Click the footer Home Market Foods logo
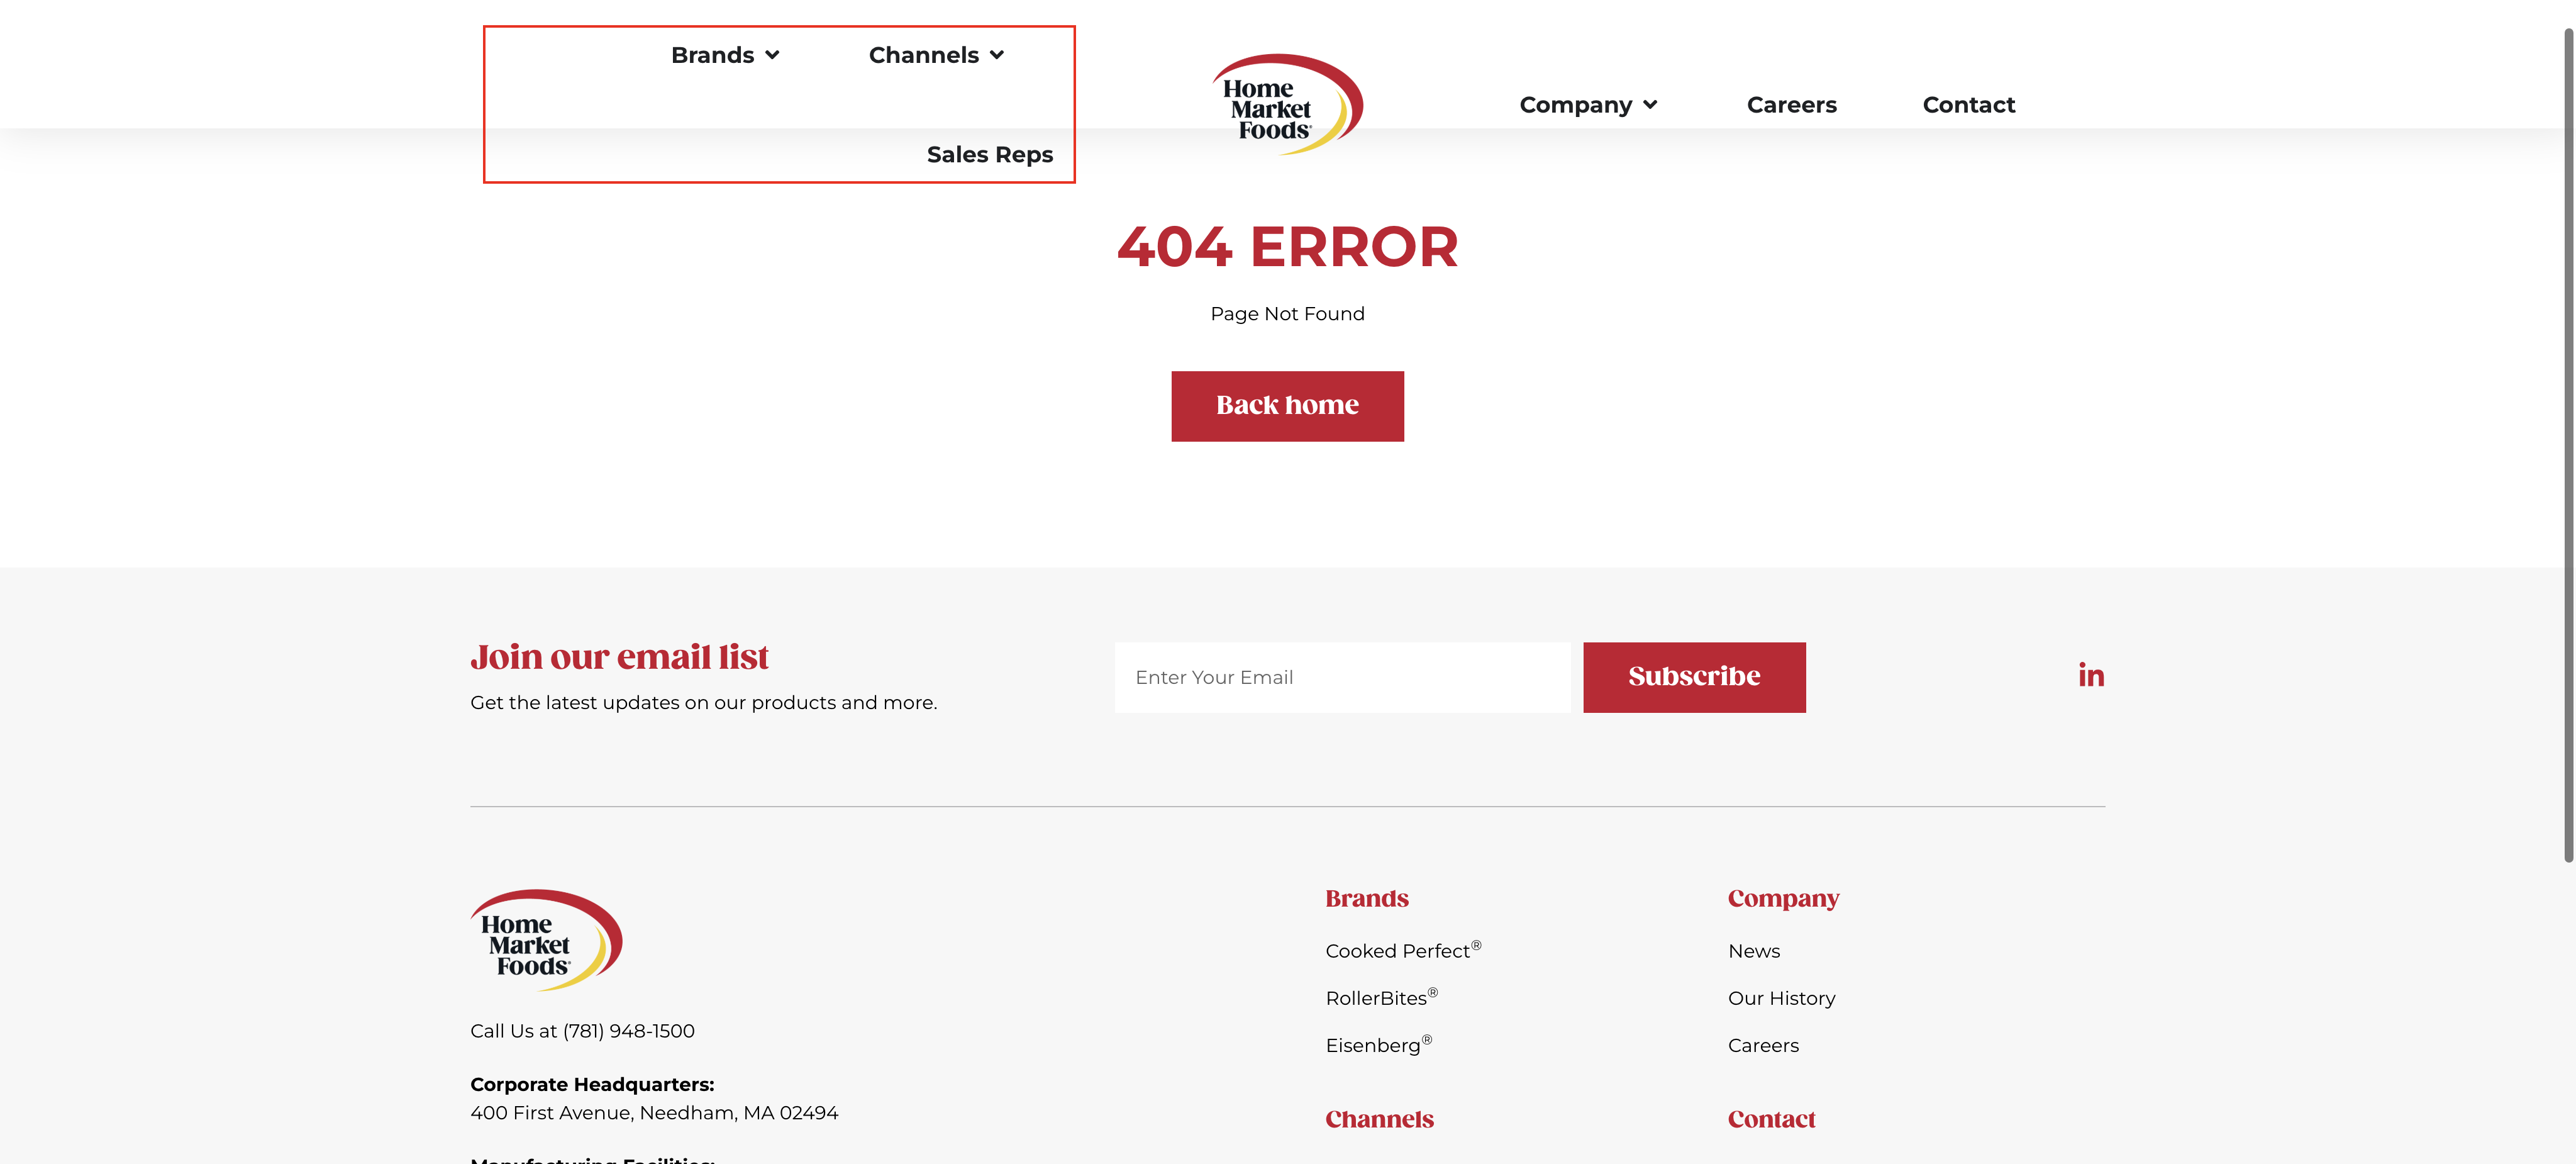The width and height of the screenshot is (2576, 1164). pos(546,940)
